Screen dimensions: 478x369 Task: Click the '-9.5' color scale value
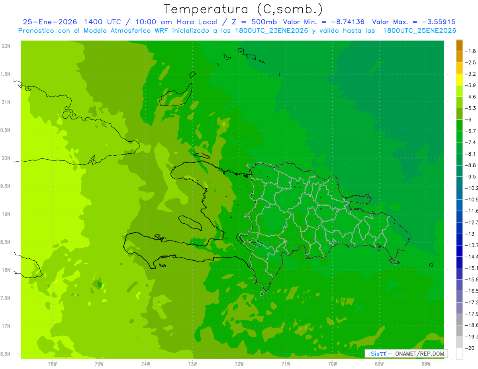(470, 176)
